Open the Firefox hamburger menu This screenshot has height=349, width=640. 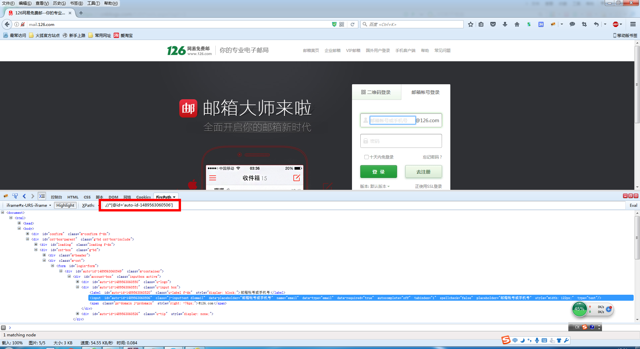click(633, 24)
